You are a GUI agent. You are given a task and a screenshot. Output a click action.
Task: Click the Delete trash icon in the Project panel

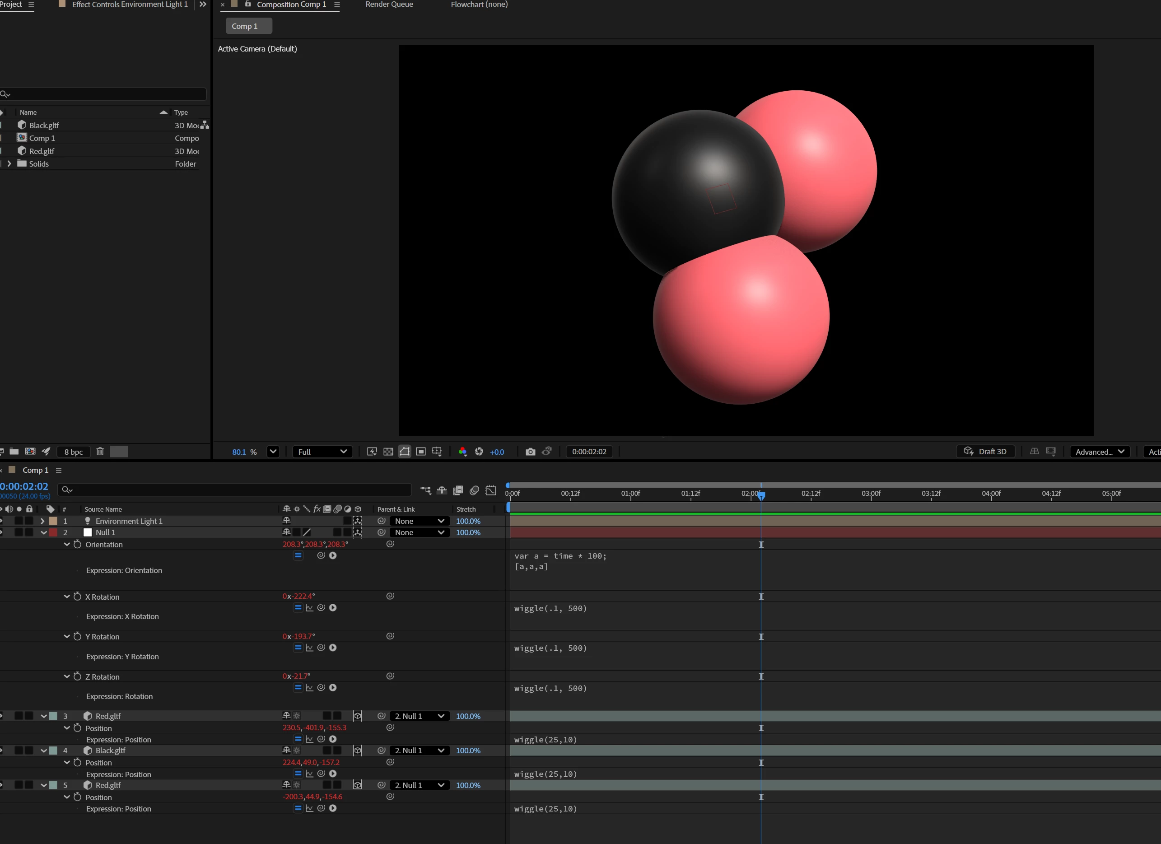pyautogui.click(x=100, y=452)
